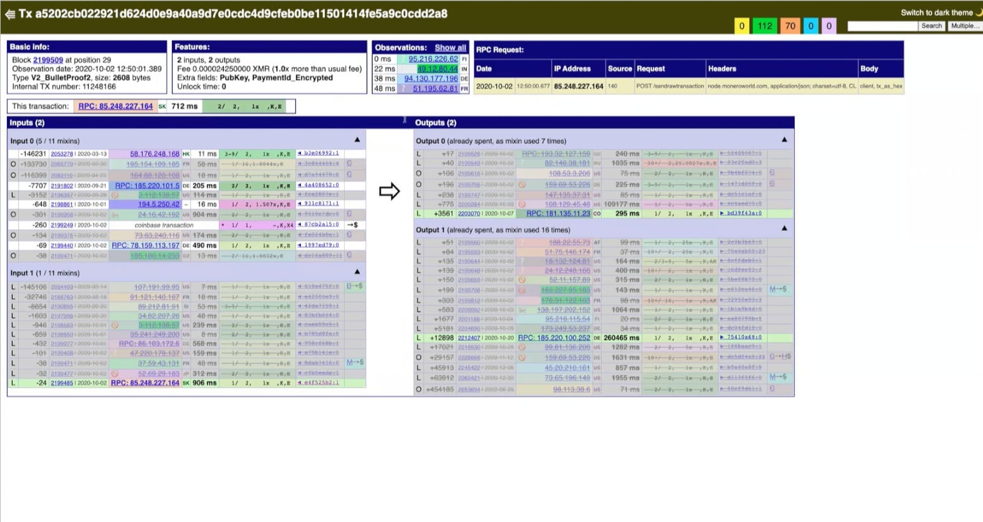This screenshot has width=983, height=522.
Task: Collapse Input 0 section with triangle
Action: [x=357, y=140]
